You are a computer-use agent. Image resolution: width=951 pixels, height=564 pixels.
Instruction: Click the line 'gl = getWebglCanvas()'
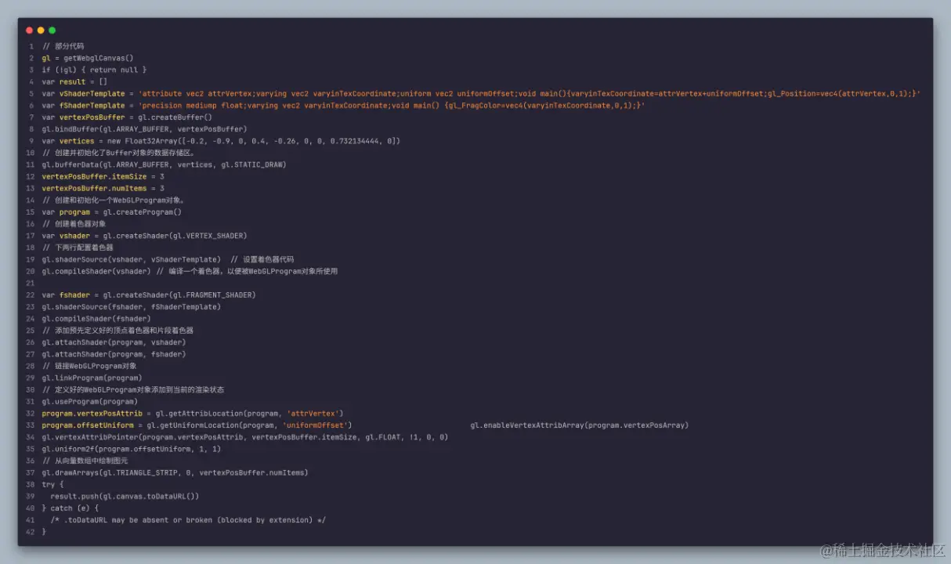(x=88, y=58)
